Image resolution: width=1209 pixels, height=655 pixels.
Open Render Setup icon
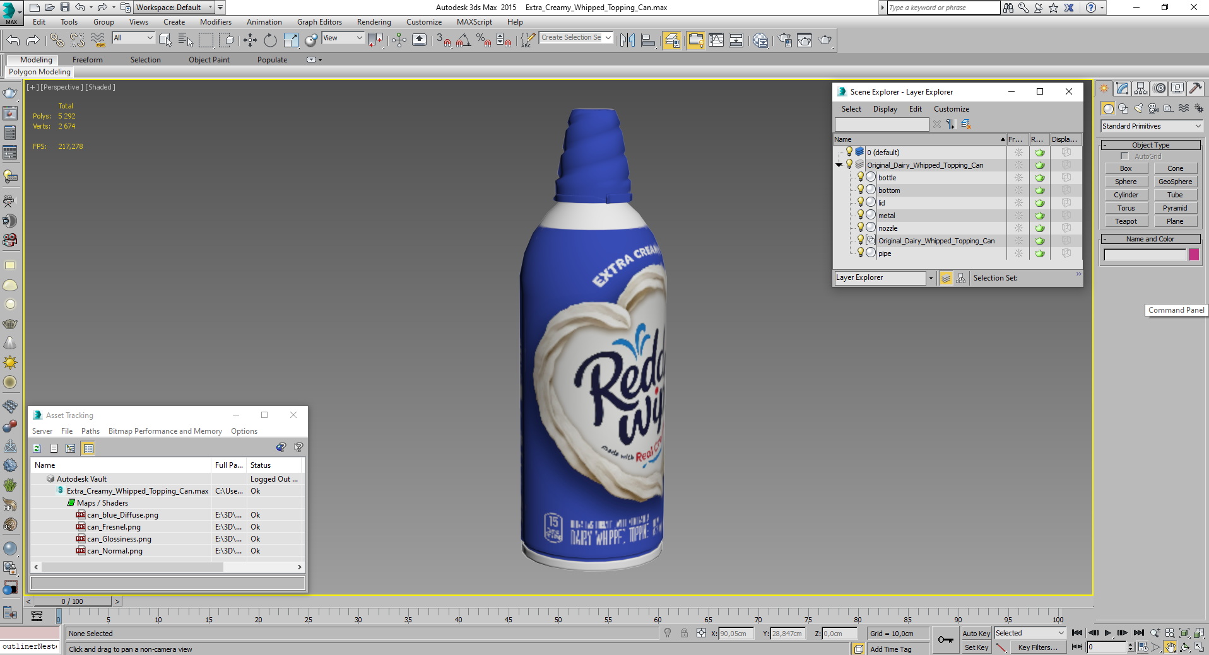click(784, 40)
